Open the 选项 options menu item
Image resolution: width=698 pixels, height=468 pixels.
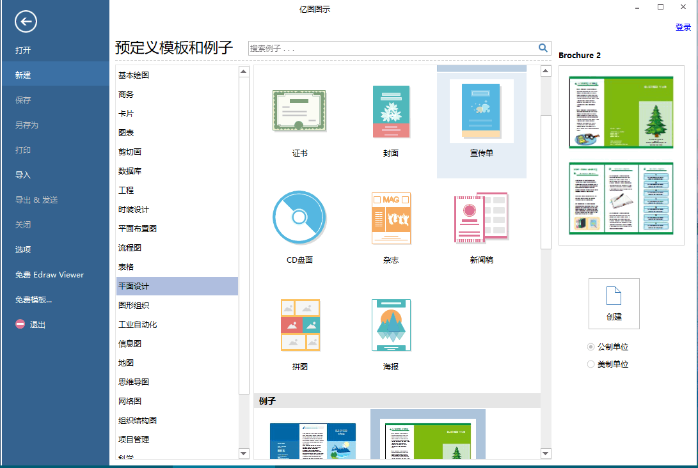(23, 249)
